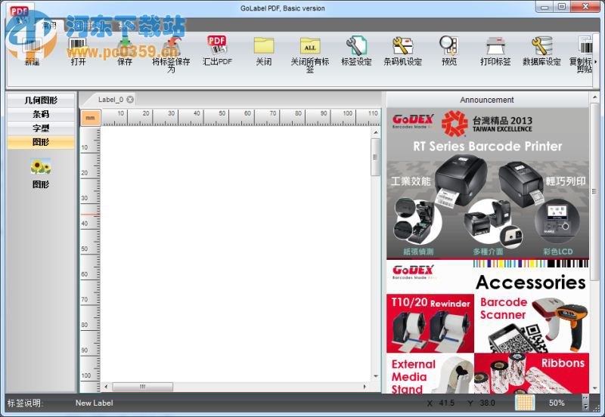Open 数据库设定 database setup
Screen dimensions: 605x417
[541, 51]
